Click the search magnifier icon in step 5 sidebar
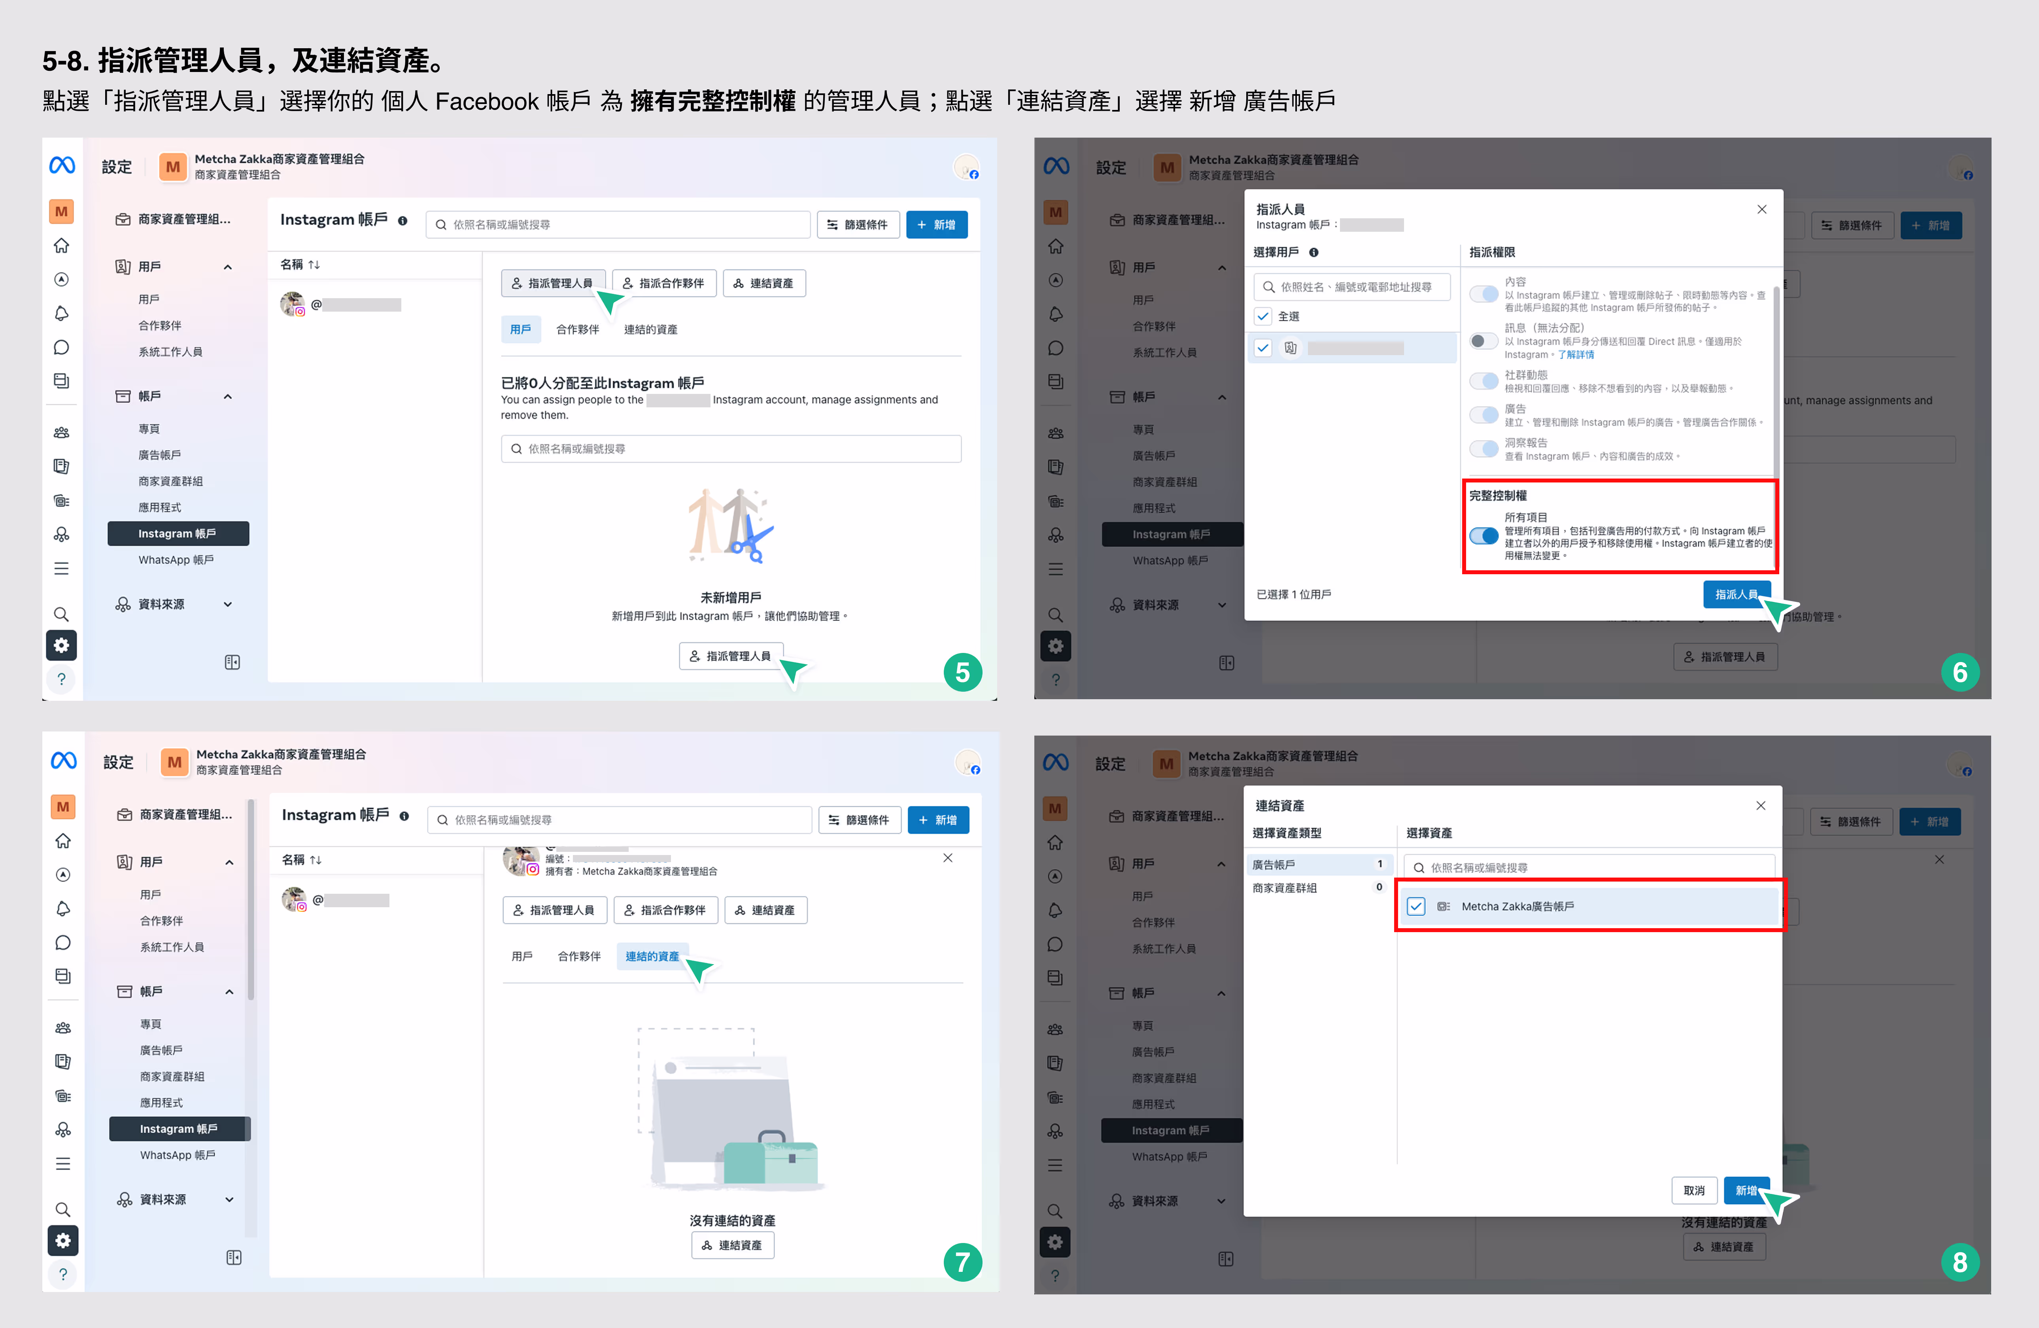 point(62,614)
